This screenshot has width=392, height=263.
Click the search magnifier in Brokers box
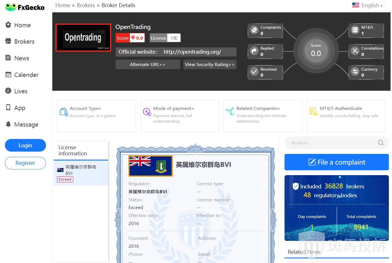(381, 143)
